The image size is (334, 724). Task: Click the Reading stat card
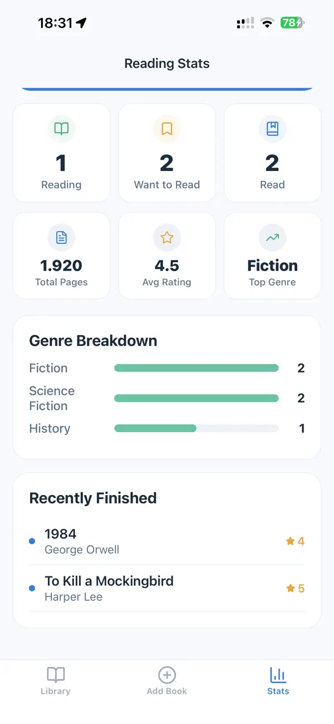[x=61, y=152]
